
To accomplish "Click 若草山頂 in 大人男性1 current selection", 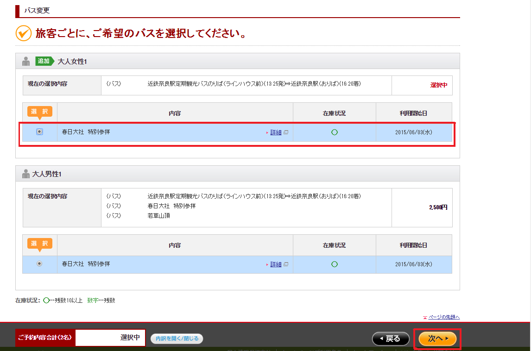I will coord(158,216).
